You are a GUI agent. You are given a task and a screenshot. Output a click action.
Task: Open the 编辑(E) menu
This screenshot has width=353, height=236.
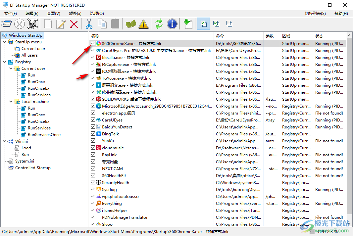click(x=32, y=14)
